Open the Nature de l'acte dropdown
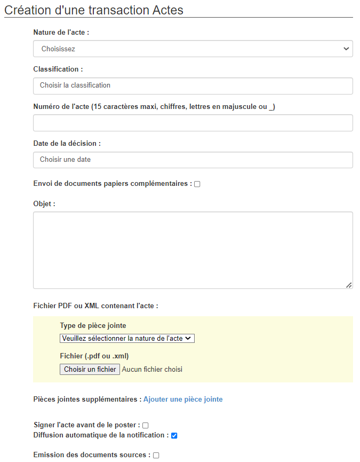The width and height of the screenshot is (360, 462). [x=193, y=49]
